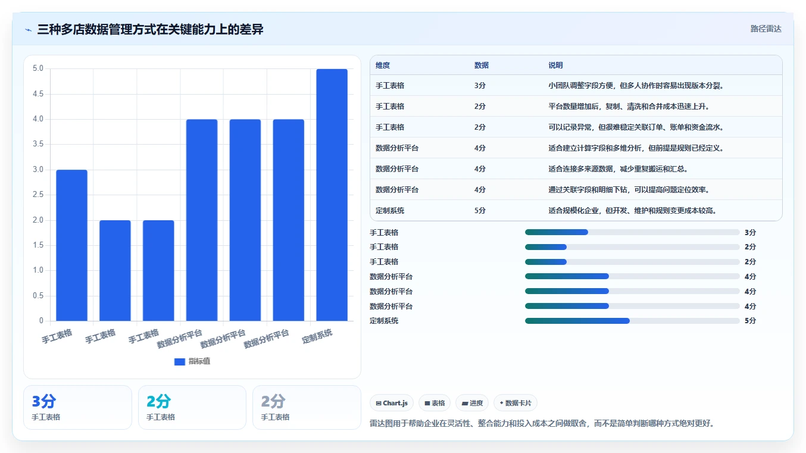Click the 0.5 tick on the chart axis
The image size is (806, 453).
click(x=38, y=296)
